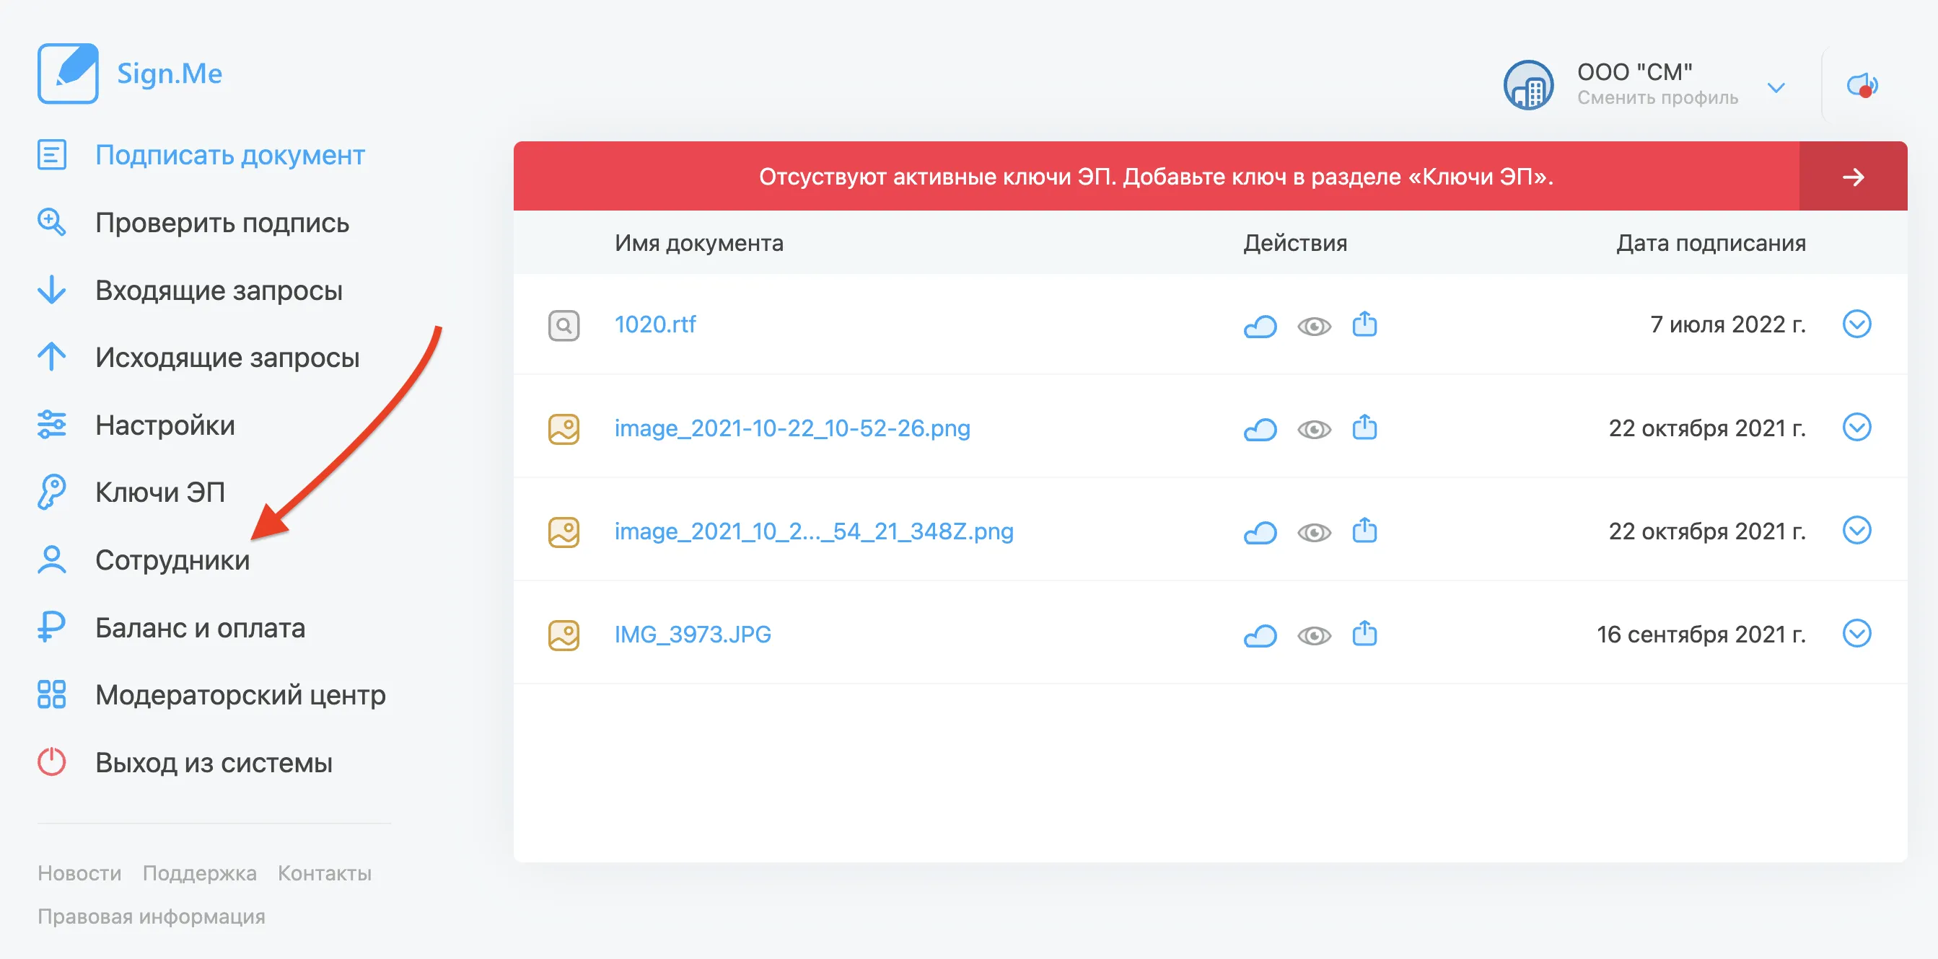This screenshot has height=959, width=1938.
Task: Click the cloud icon for 1020.rtf
Action: (1260, 325)
